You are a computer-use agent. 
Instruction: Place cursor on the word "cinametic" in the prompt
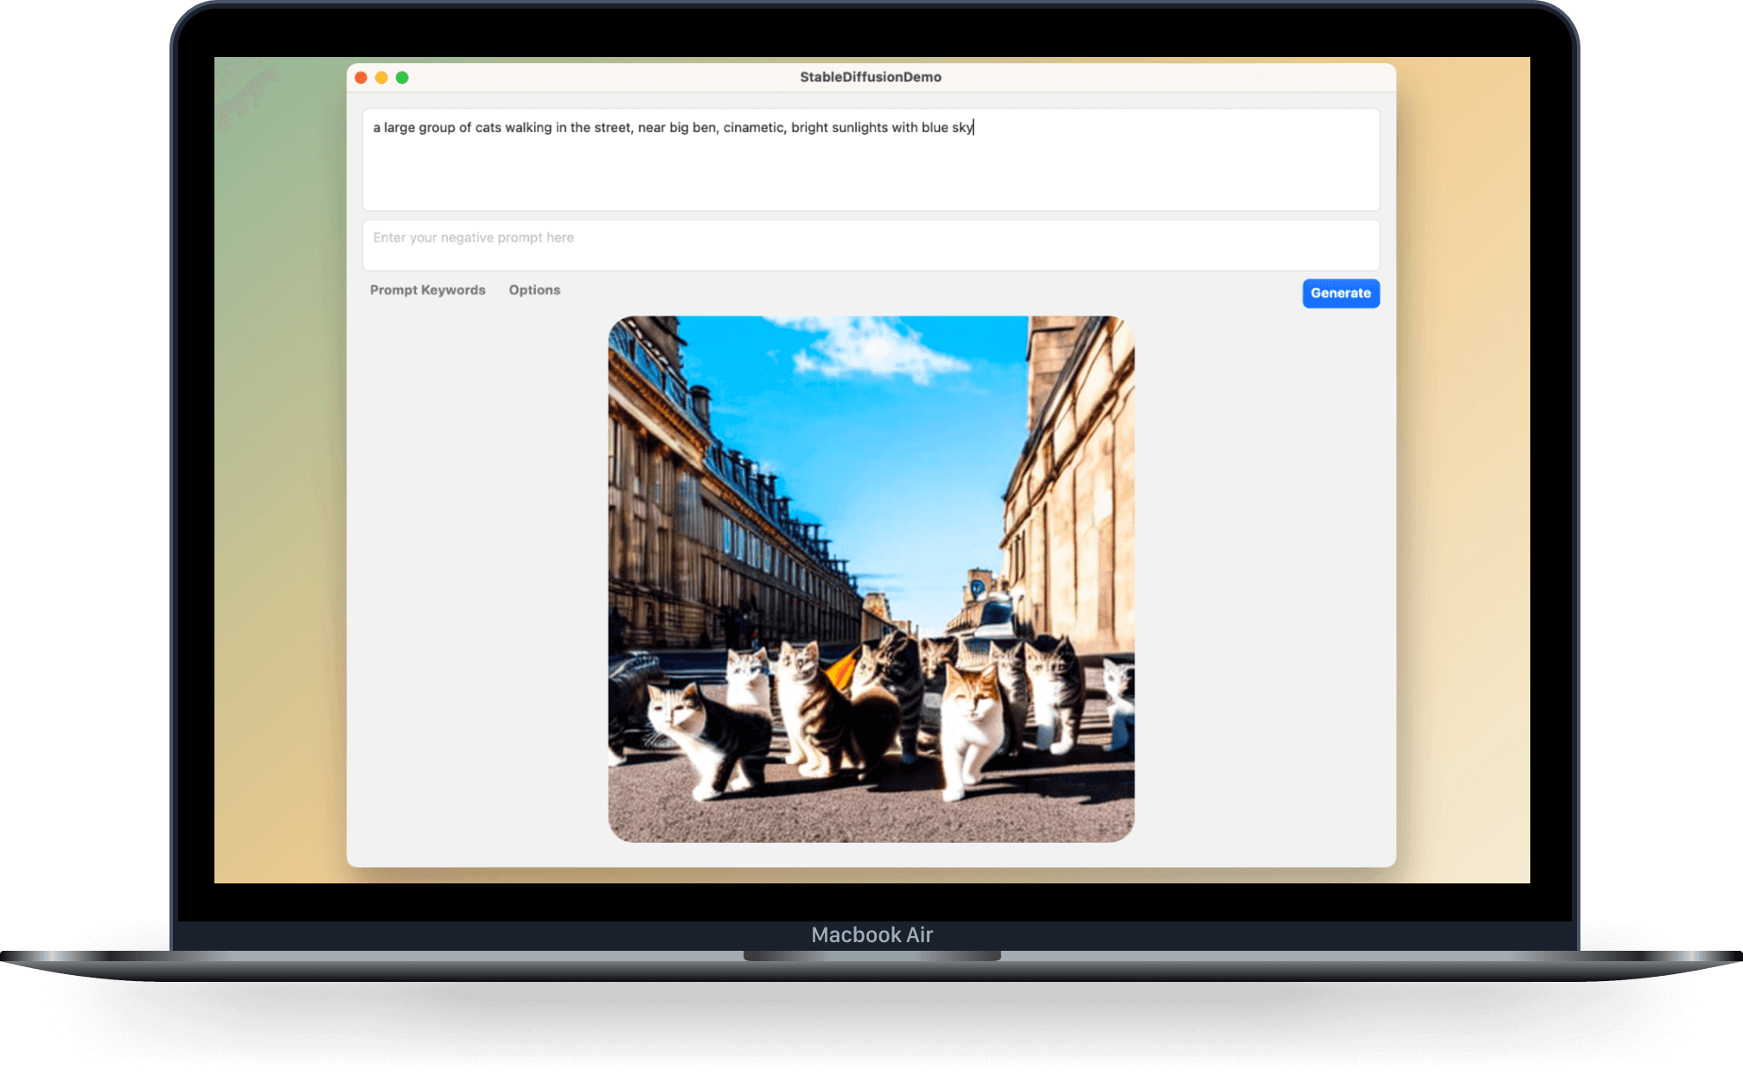[753, 128]
